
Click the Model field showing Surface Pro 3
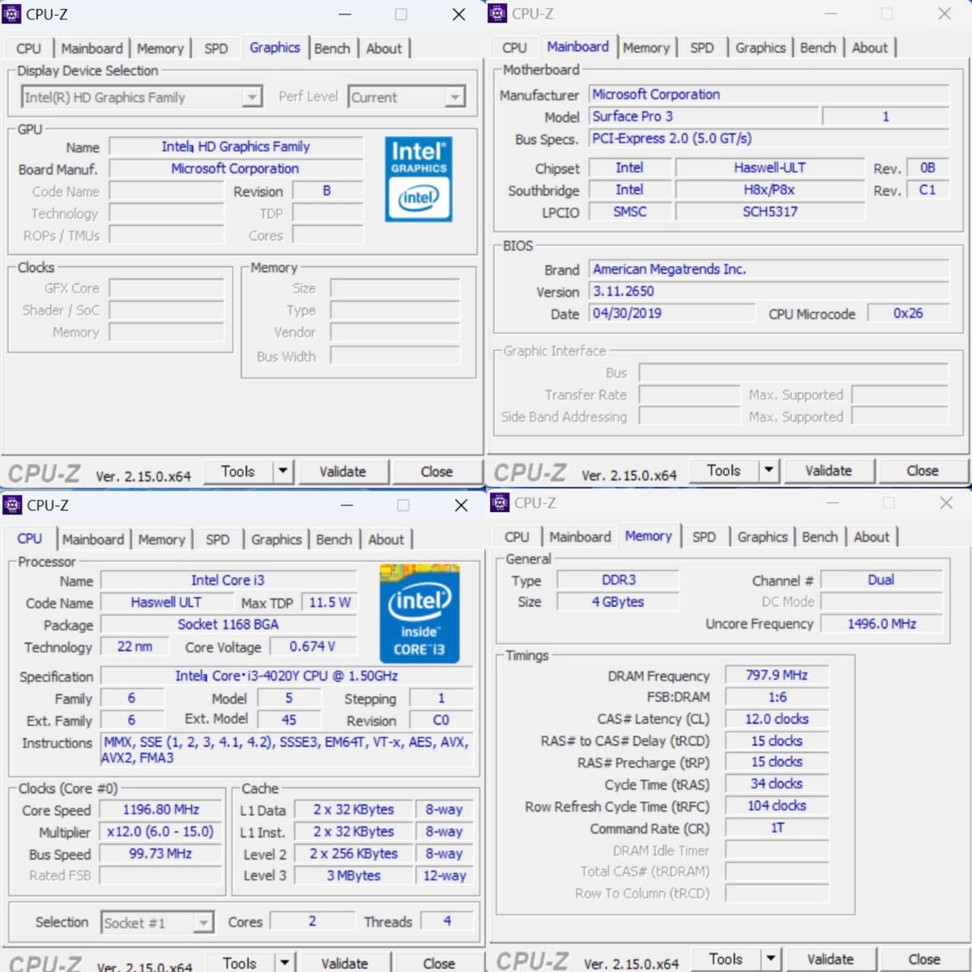coord(703,117)
